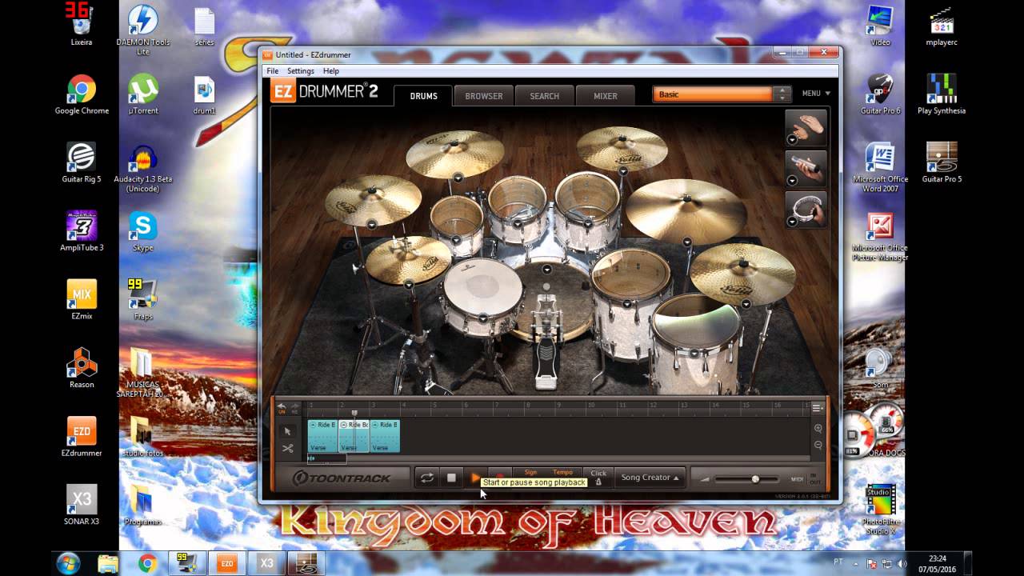Click the Sign time signature field
Viewport: 1024px width, 576px height.
tap(530, 473)
